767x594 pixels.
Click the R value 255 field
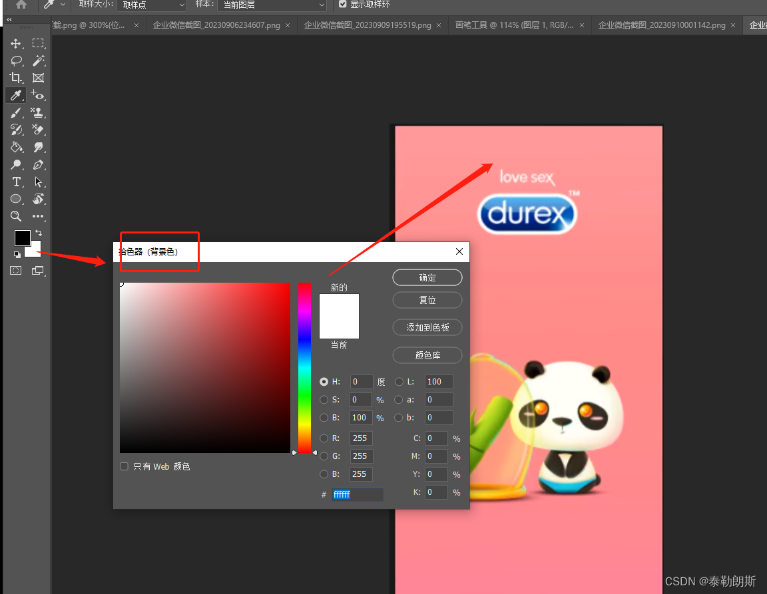[361, 438]
